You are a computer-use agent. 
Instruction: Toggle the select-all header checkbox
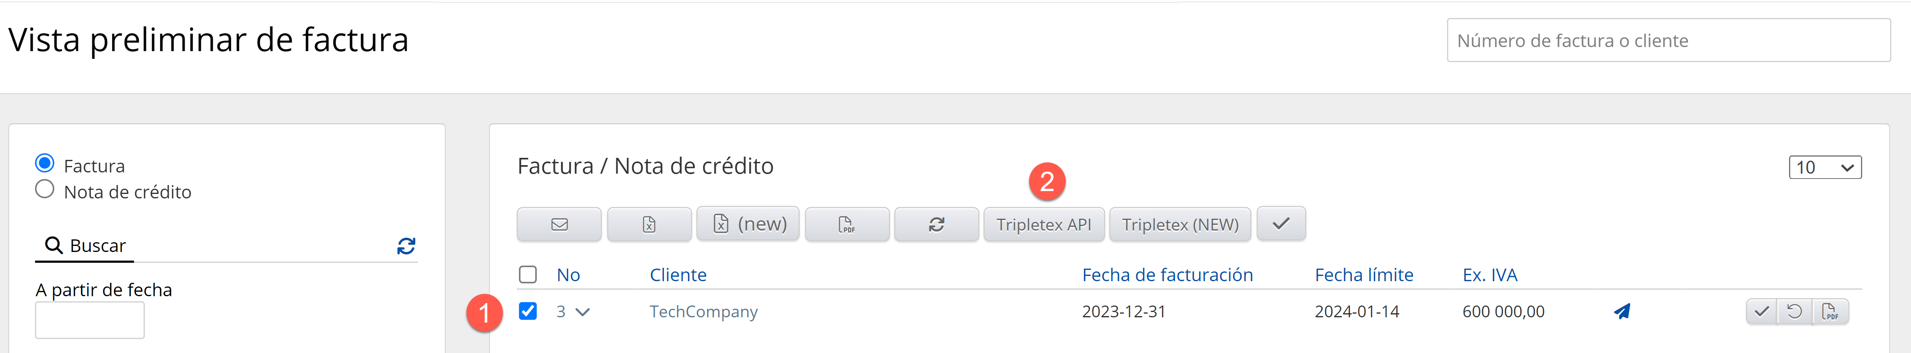pyautogui.click(x=527, y=275)
